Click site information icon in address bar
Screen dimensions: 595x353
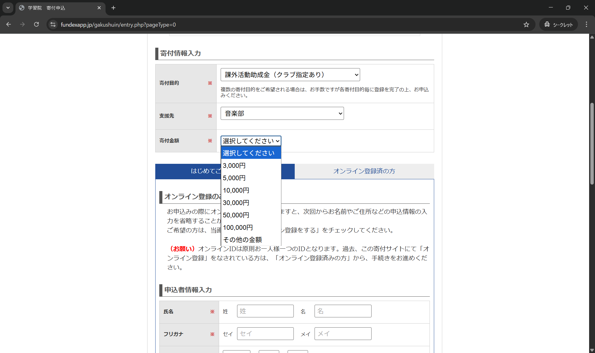53,24
